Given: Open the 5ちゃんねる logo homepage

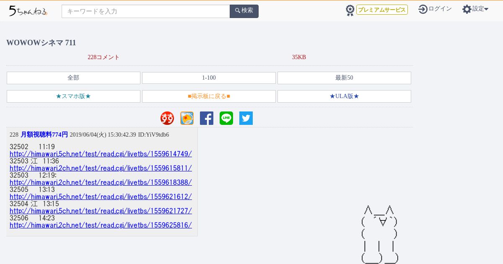Looking at the screenshot, I should point(28,11).
